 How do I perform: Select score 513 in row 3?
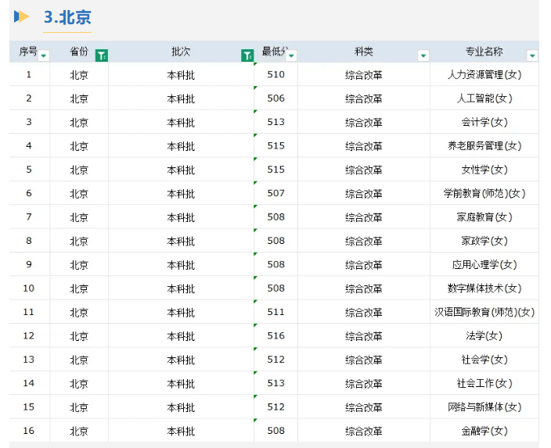275,122
